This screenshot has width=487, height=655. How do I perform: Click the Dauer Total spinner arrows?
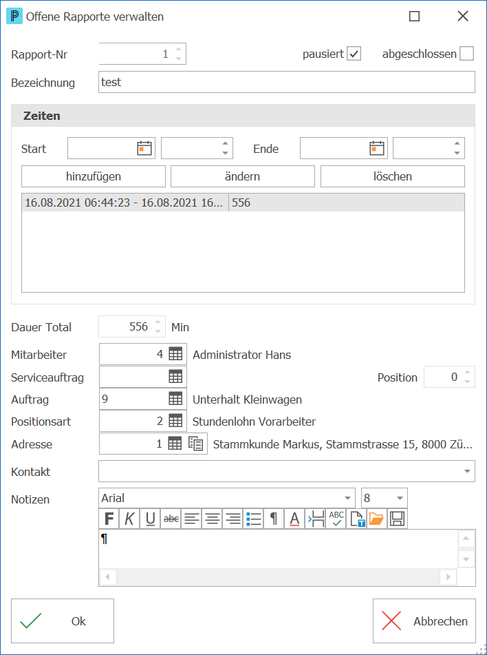tap(158, 326)
